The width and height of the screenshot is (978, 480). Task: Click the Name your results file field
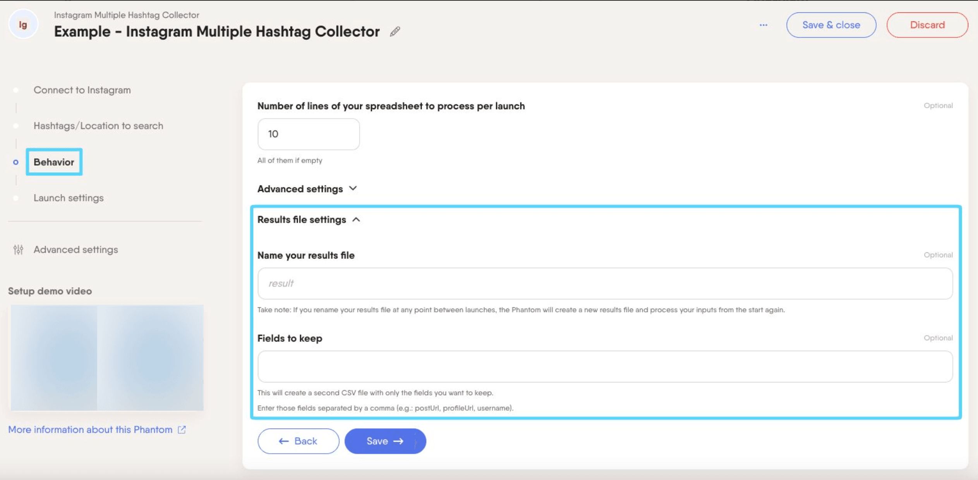[605, 283]
